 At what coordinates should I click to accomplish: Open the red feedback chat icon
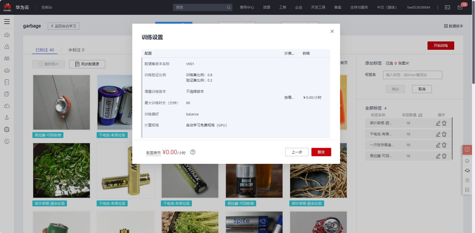click(x=467, y=150)
